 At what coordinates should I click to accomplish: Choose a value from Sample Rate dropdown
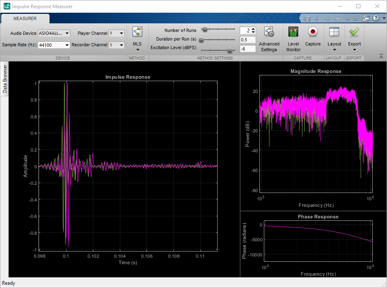[x=54, y=45]
